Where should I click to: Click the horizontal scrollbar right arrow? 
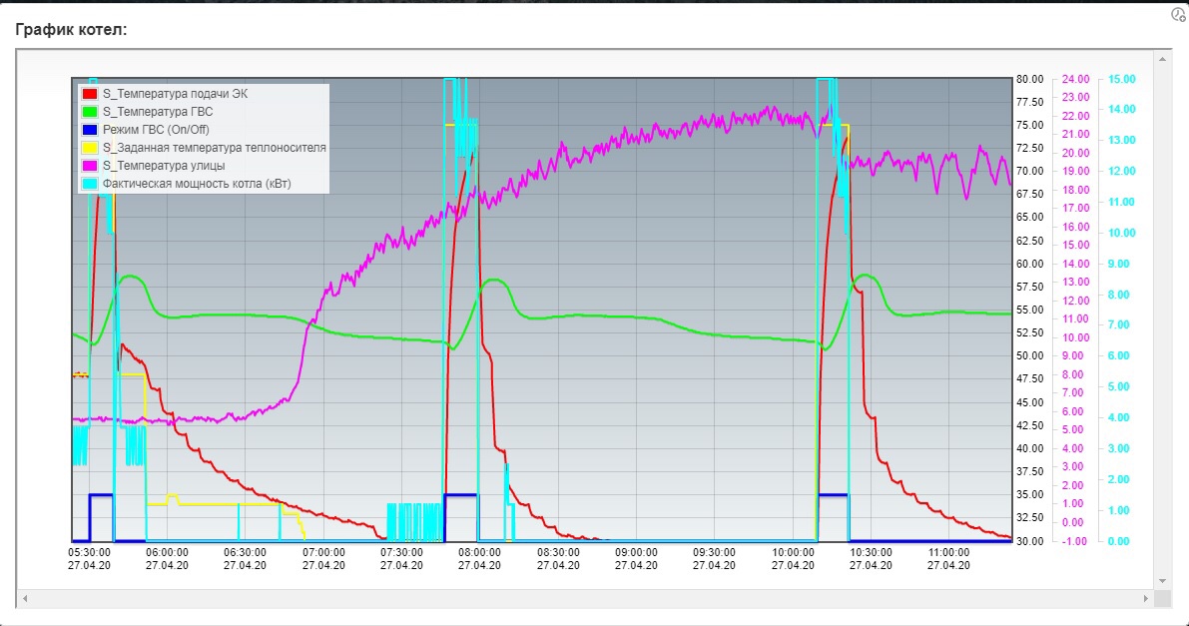pyautogui.click(x=1146, y=599)
